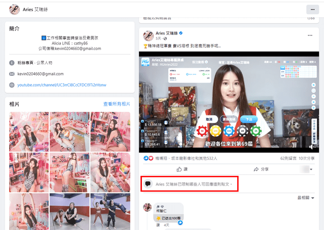Click the 粉絲專頁 · 公眾人物 category text
The height and width of the screenshot is (230, 324).
click(34, 63)
